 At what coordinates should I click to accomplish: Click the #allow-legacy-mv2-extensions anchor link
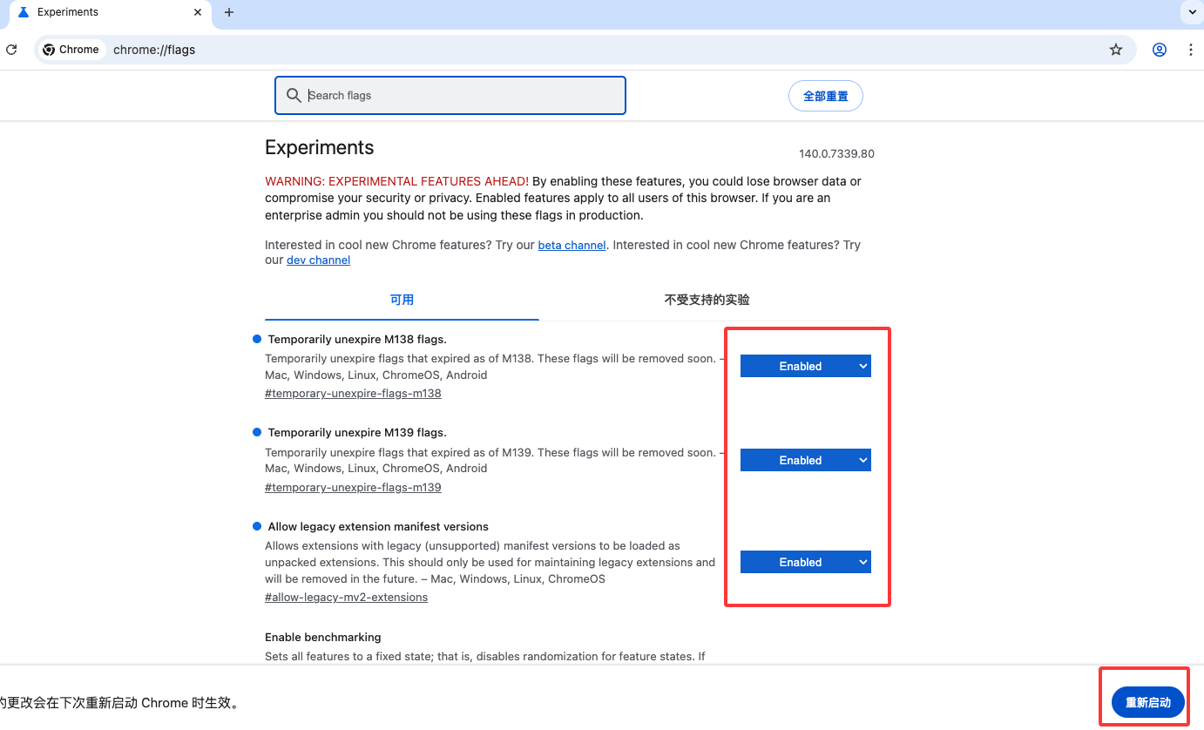(346, 598)
